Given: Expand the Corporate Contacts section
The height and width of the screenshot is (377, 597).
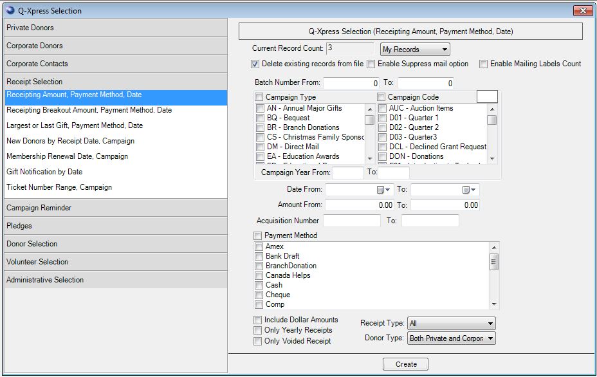Looking at the screenshot, I should (116, 64).
